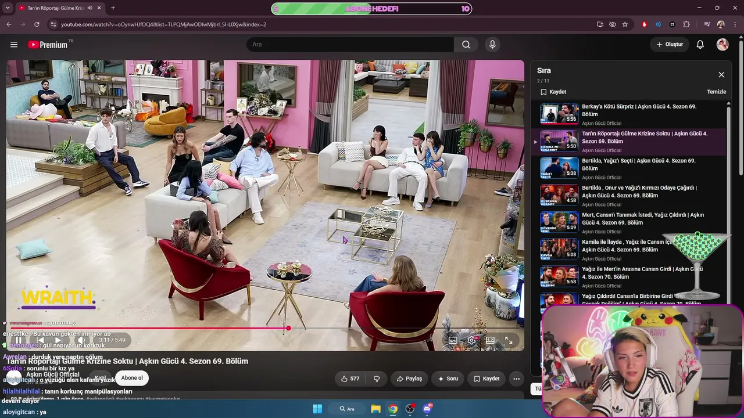Select the 5:56 Berkay'a Kötü Sürpriz thumbnail

(559, 114)
